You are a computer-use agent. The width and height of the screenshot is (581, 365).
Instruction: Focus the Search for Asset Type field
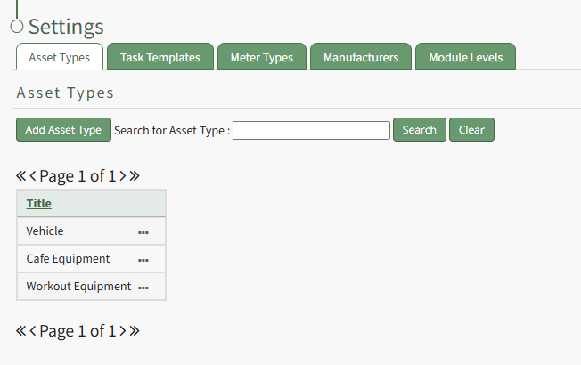[311, 131]
